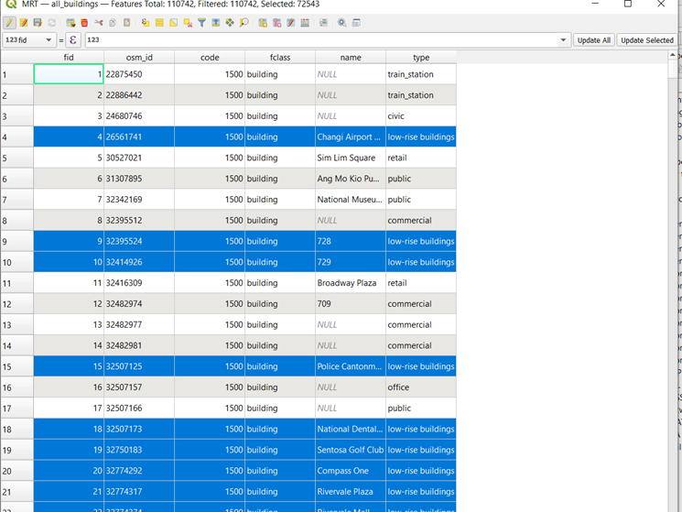Zoom map to the selected rows
682x512 pixels.
(x=244, y=23)
